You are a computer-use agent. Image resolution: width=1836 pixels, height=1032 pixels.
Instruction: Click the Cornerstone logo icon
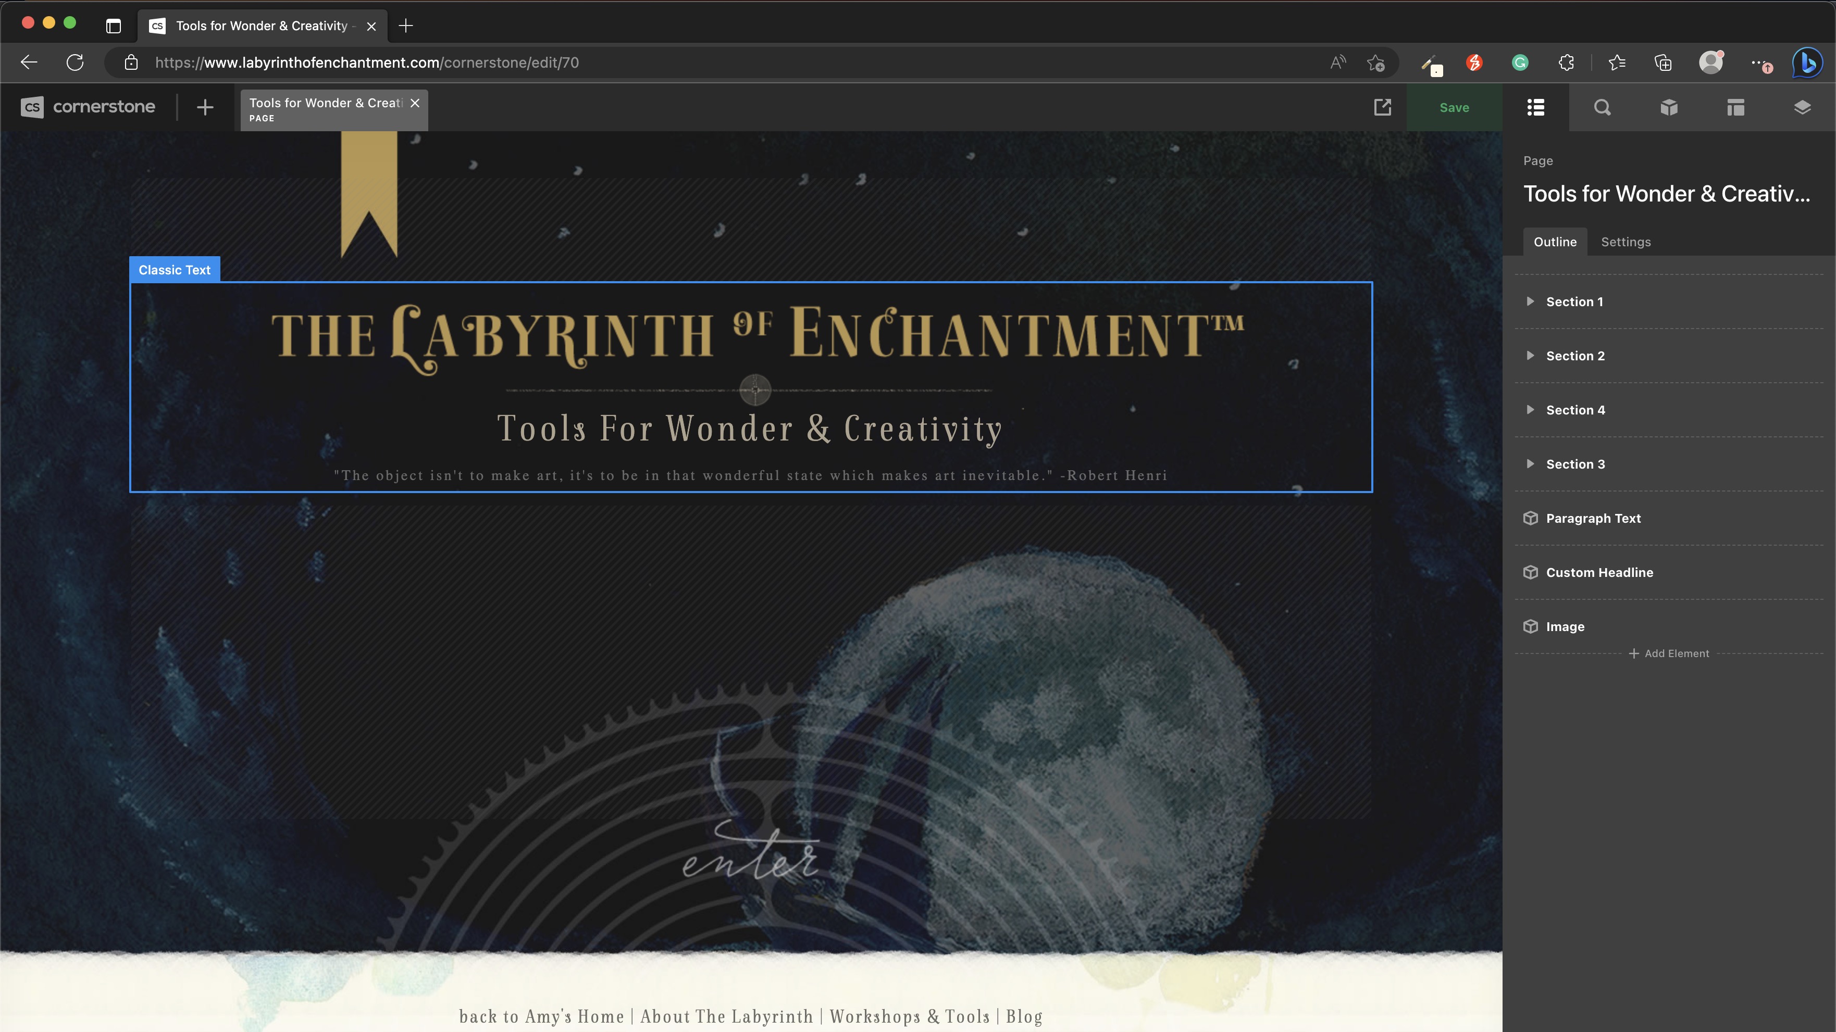pyautogui.click(x=32, y=107)
